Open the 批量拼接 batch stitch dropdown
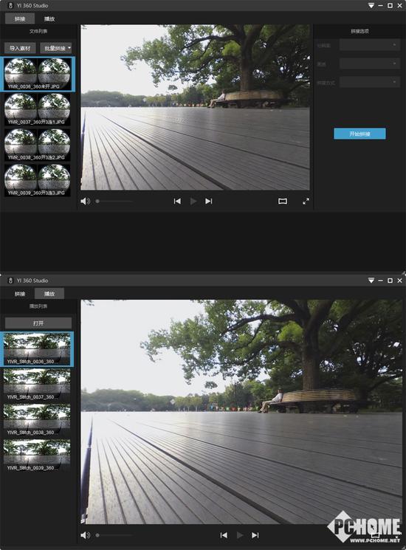 pos(56,48)
